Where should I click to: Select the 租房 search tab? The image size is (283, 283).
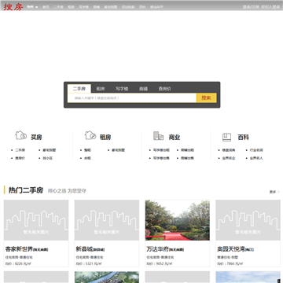101,89
